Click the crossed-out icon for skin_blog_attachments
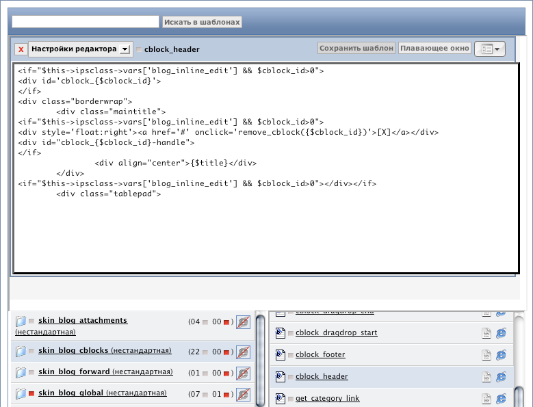The height and width of the screenshot is (407, 533). (243, 321)
